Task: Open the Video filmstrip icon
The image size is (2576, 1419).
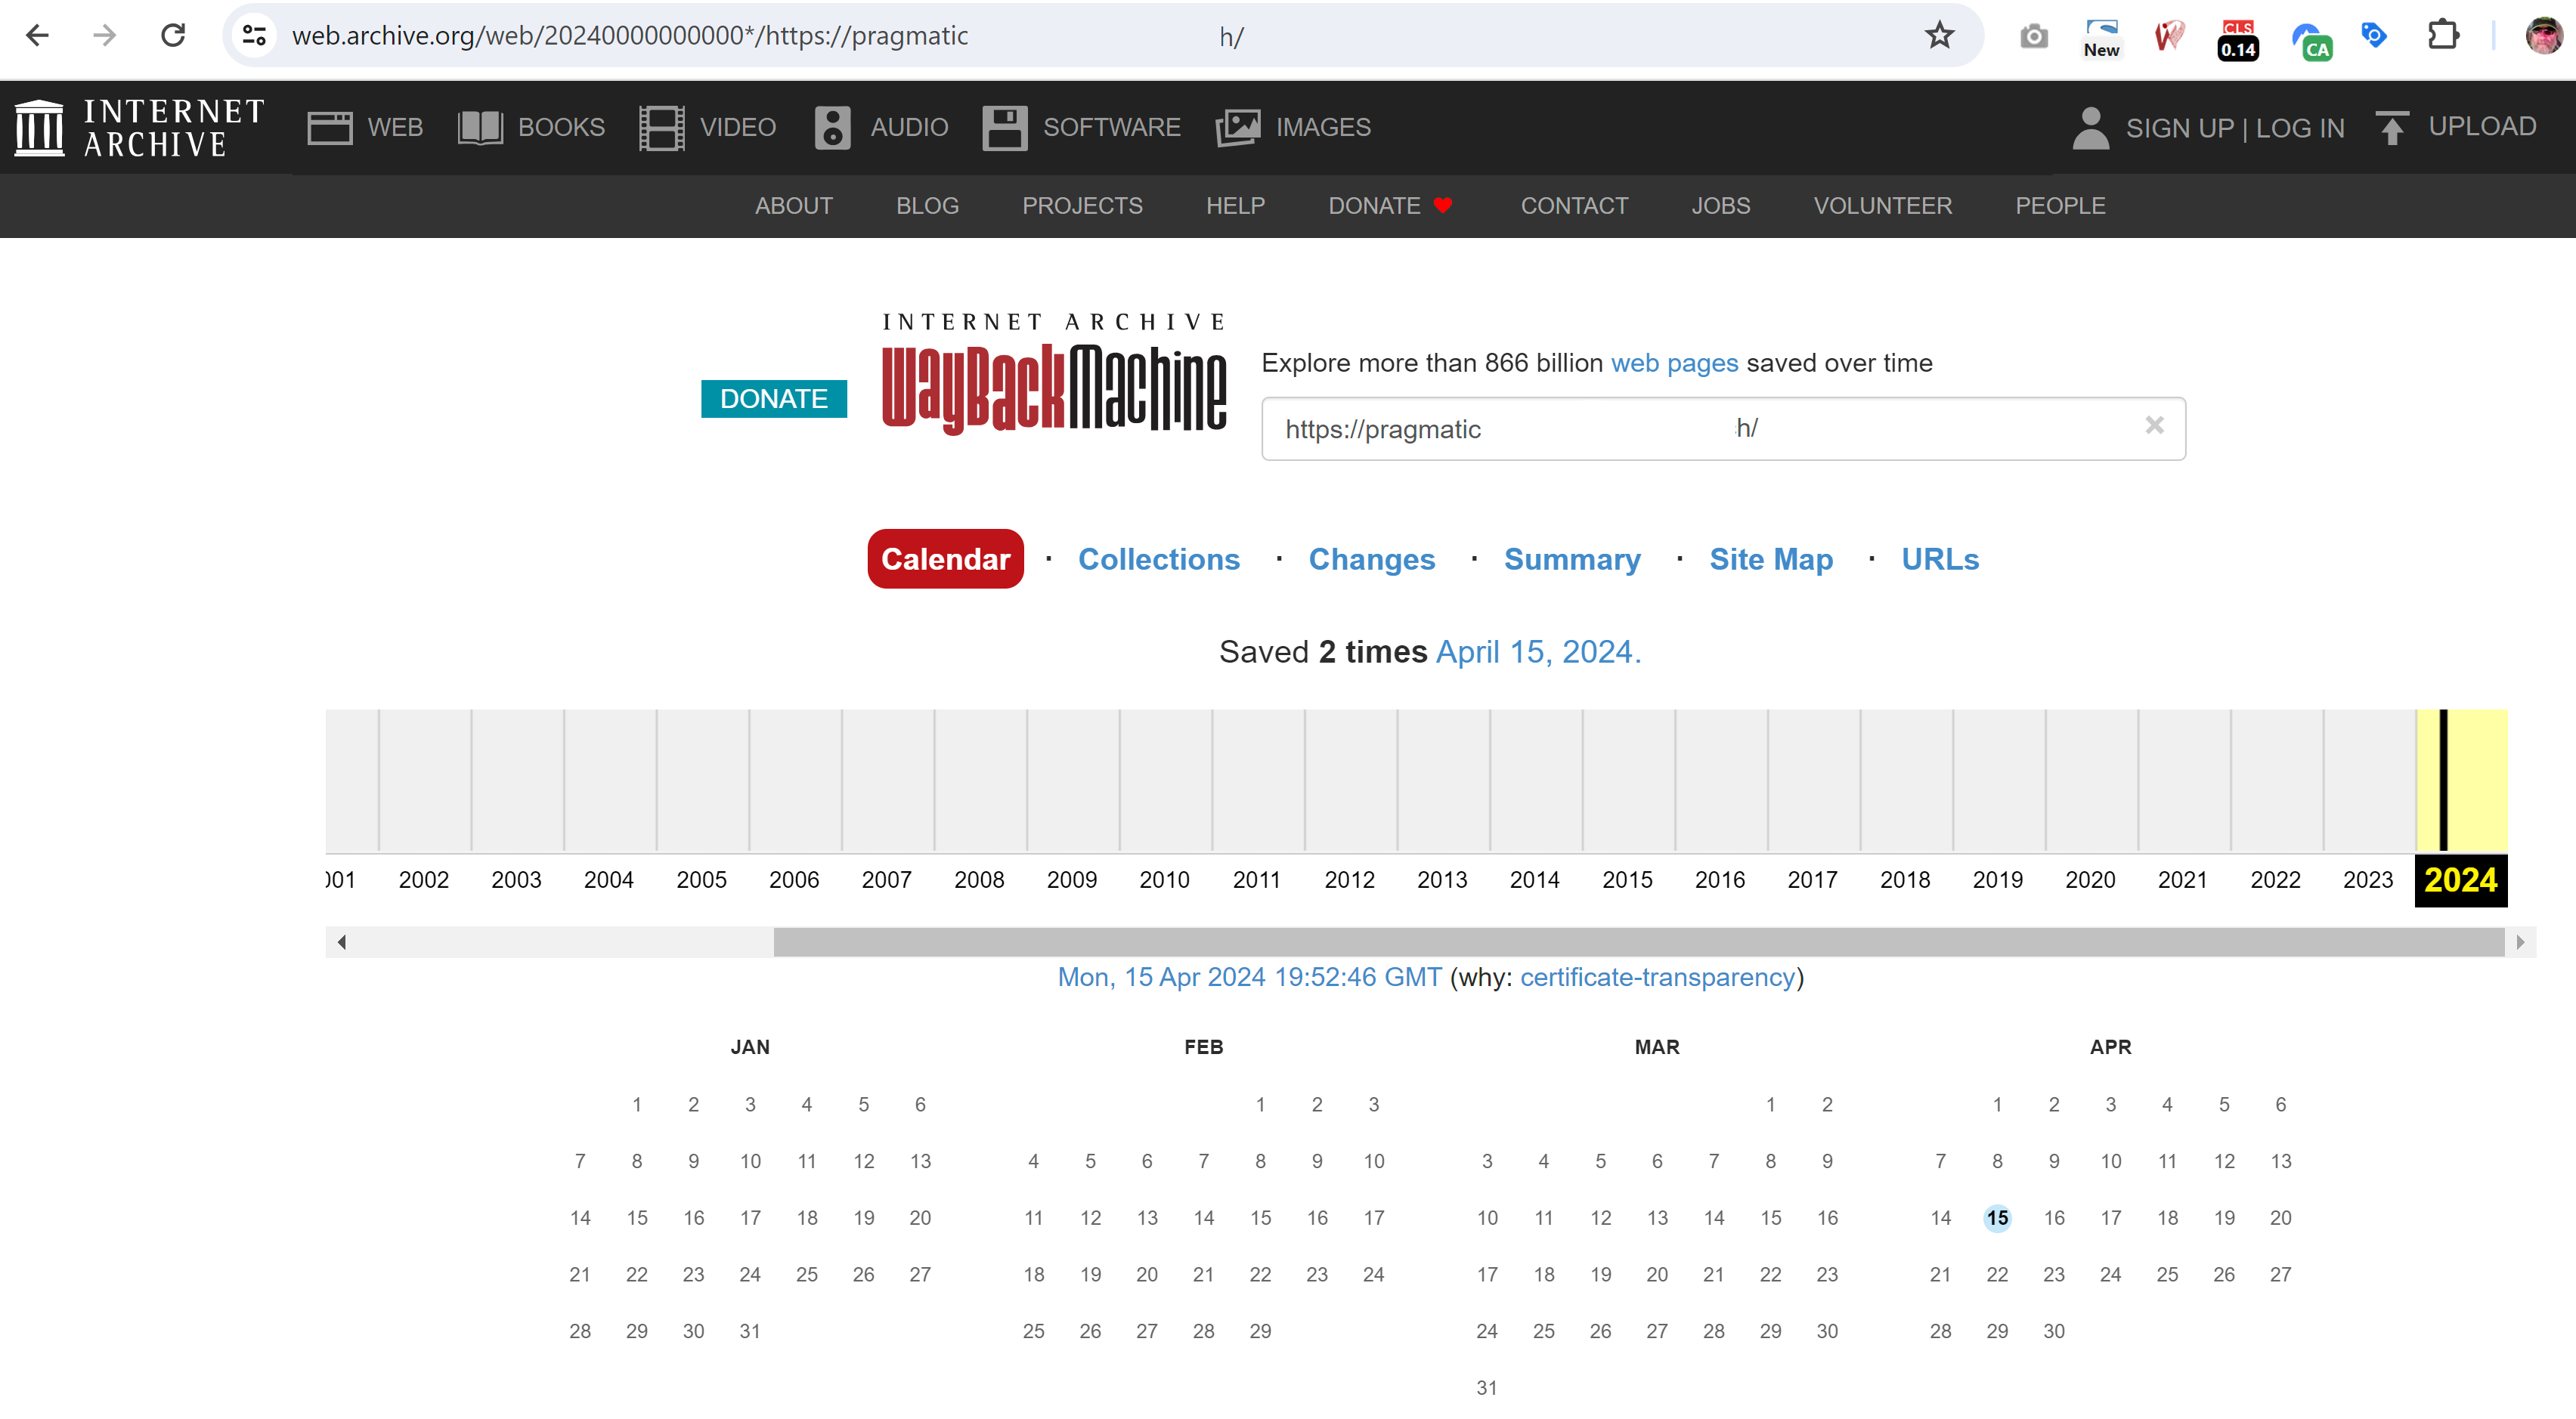Action: (x=661, y=127)
